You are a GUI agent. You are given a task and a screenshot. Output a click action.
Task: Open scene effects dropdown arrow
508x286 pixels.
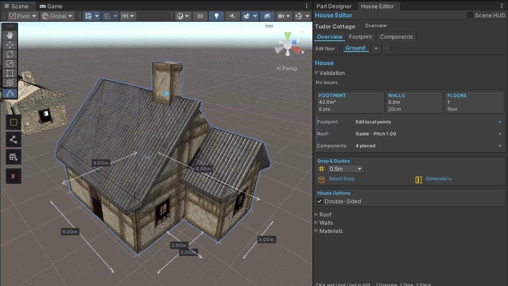[x=255, y=16]
